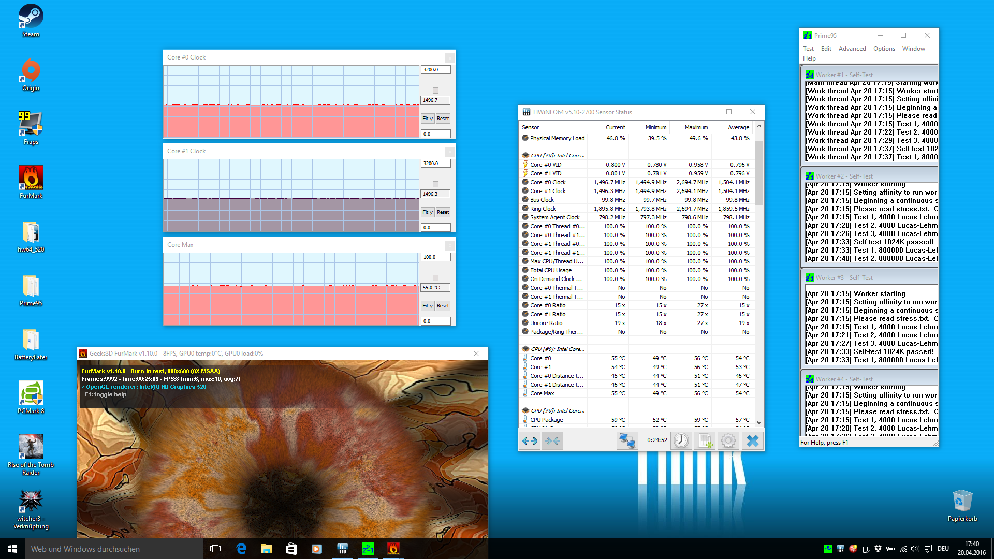The height and width of the screenshot is (559, 994).
Task: Click HWiNFO logging sheet icon
Action: click(705, 441)
